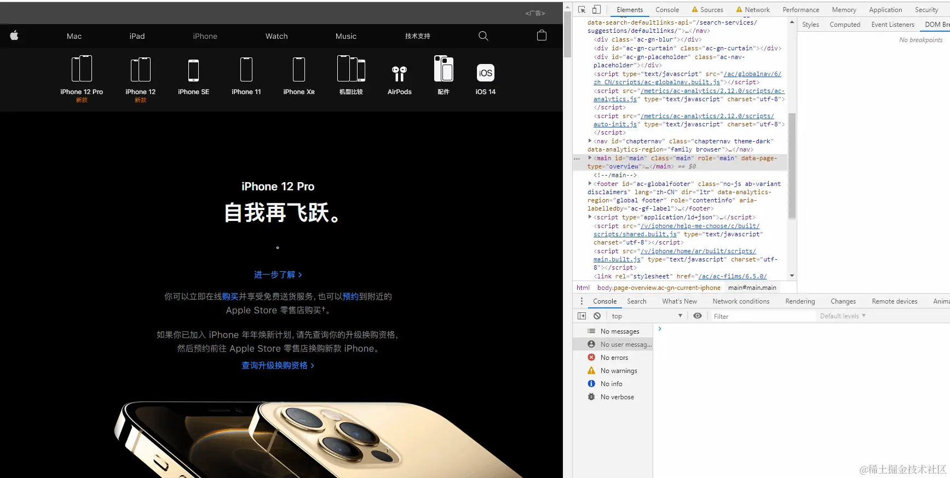The image size is (950, 478).
Task: Follow the 购买 link in the paragraph
Action: click(x=230, y=296)
